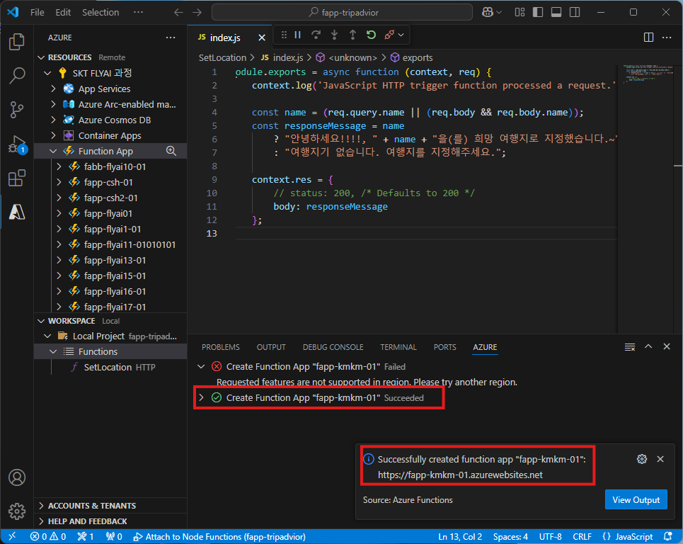Open the Copilot chat icon
Image resolution: width=683 pixels, height=544 pixels.
click(x=488, y=12)
